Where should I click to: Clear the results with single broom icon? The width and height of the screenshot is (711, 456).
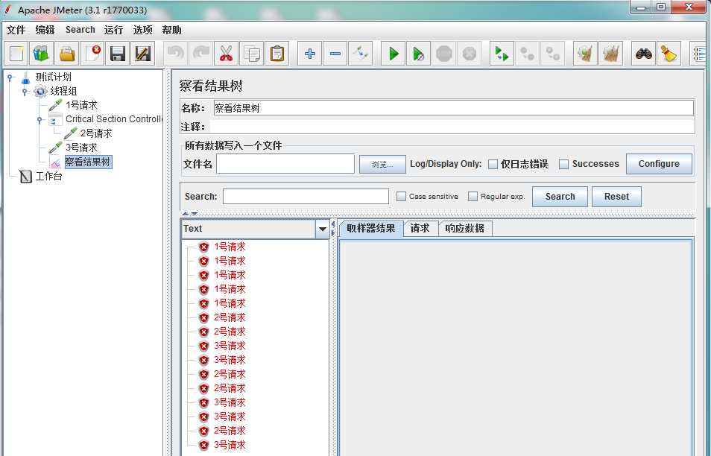click(585, 54)
